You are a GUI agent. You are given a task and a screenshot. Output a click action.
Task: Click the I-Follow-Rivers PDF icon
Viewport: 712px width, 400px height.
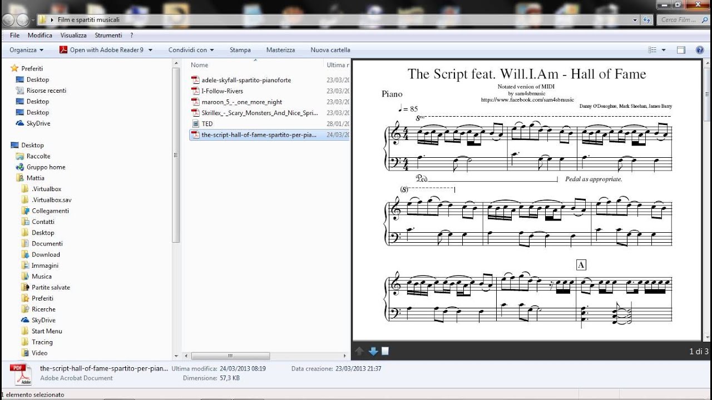[195, 91]
